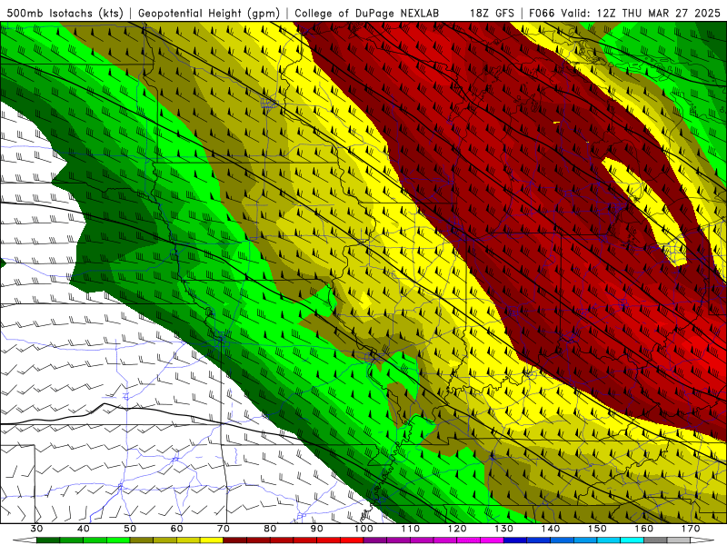Click the '40' value on the color scale

[x=84, y=529]
